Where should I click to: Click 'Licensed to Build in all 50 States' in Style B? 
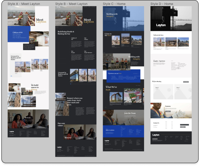point(63,74)
